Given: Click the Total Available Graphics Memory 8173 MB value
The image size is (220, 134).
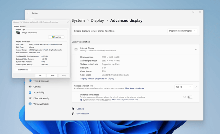Looking at the screenshot, I should pos(45,56).
